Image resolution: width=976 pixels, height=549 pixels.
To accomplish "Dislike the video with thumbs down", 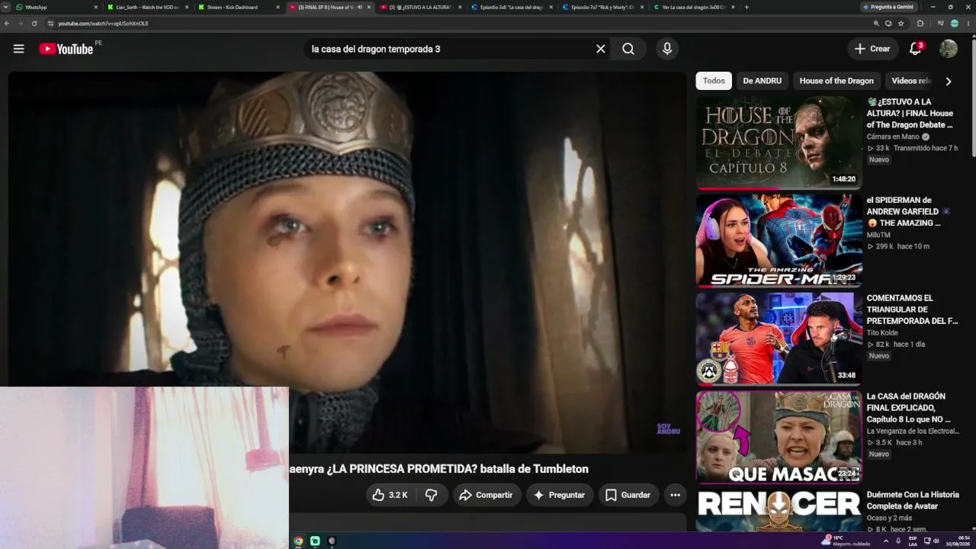I will click(x=431, y=495).
